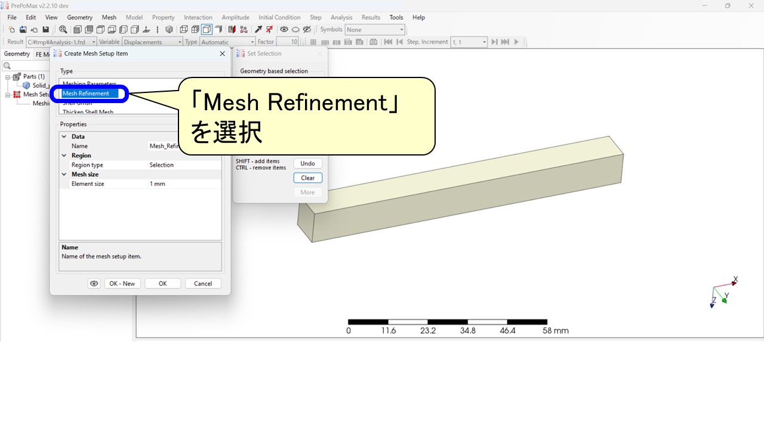Image resolution: width=764 pixels, height=429 pixels.
Task: Click the Save icon
Action: 45,29
